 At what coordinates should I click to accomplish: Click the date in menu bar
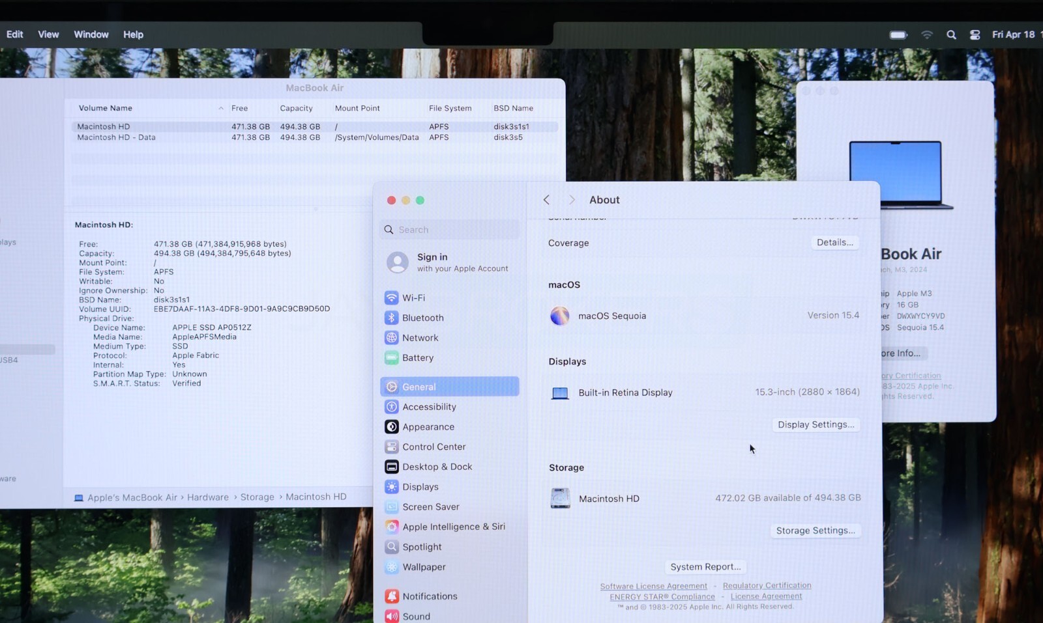[x=1013, y=35]
